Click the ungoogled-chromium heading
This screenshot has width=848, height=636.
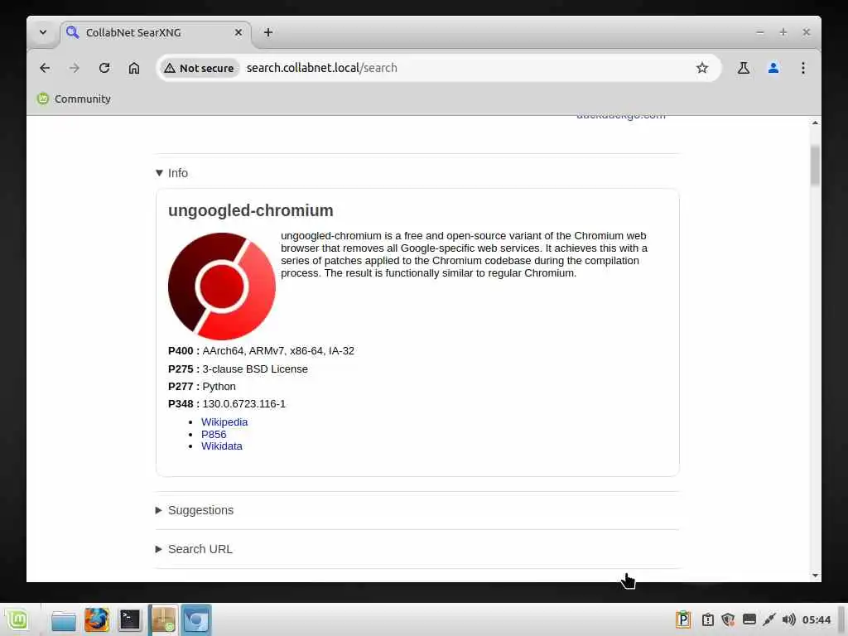pos(250,210)
